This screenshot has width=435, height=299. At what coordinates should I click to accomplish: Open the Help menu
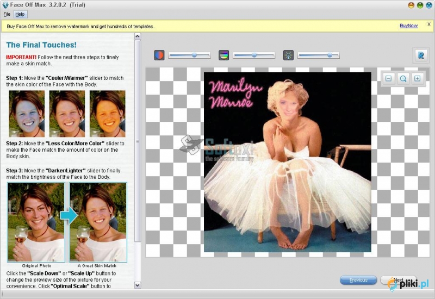(x=20, y=14)
